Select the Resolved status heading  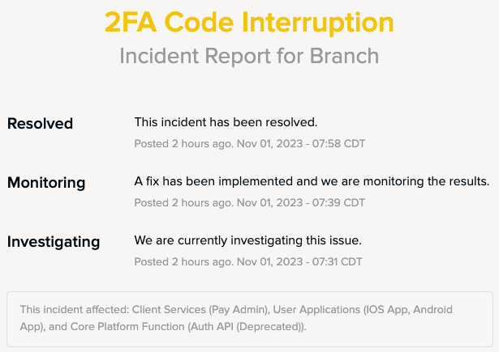point(40,124)
